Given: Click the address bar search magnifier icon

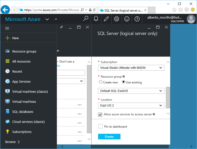Looking at the screenshot, I should (x=82, y=10).
